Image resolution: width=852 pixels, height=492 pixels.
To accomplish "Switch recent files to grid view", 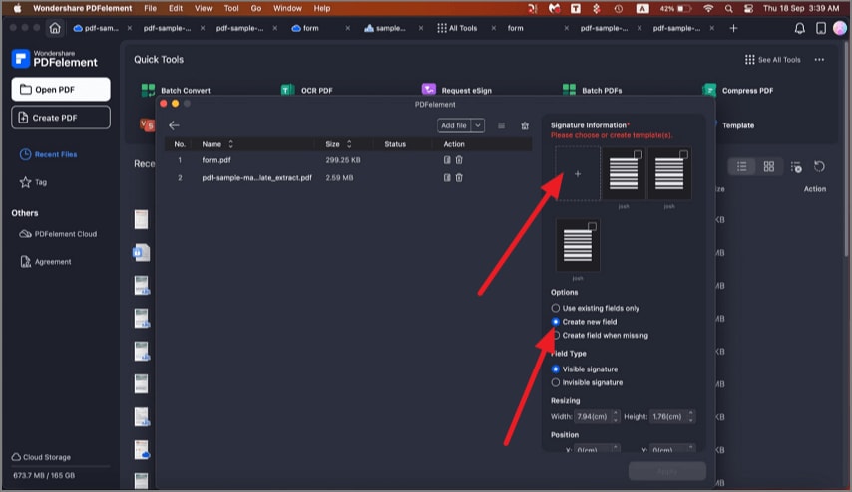I will point(768,167).
